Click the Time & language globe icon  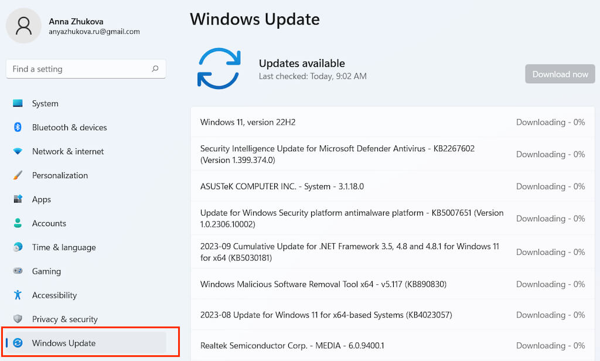click(18, 247)
